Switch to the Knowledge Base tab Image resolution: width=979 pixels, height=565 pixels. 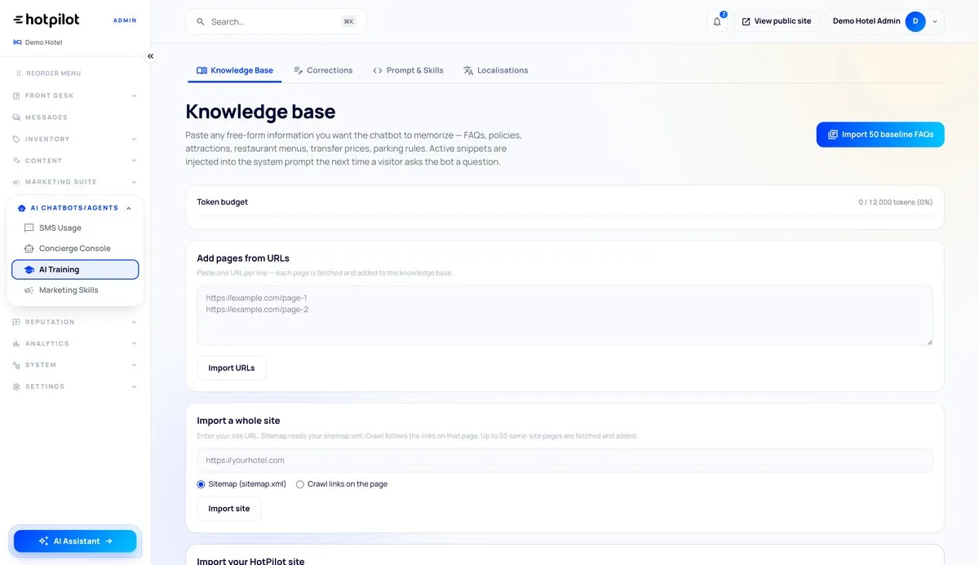click(235, 71)
